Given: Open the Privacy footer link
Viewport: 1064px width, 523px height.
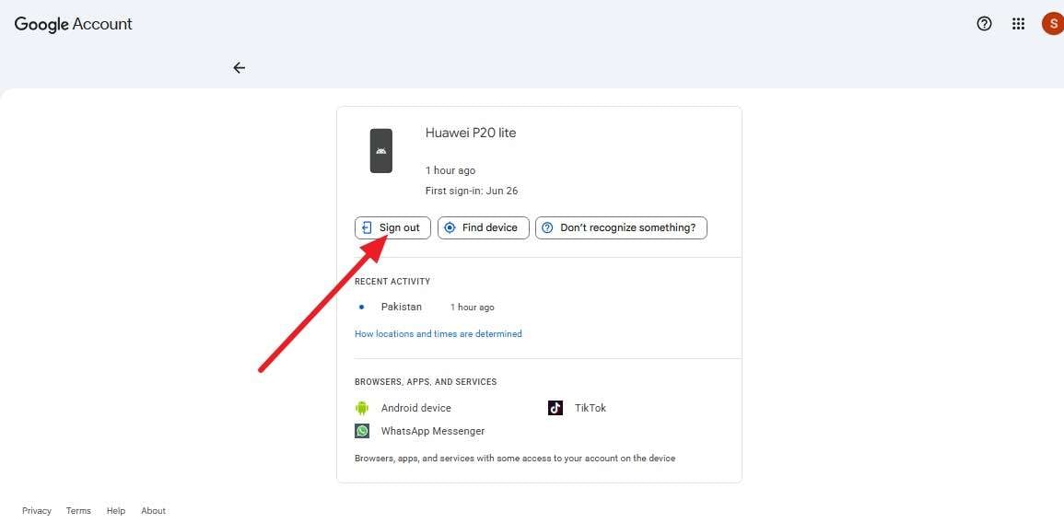Looking at the screenshot, I should tap(37, 511).
